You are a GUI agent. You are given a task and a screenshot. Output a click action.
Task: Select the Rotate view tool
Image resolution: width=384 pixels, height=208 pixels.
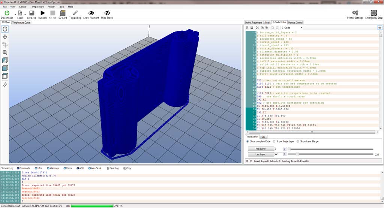(x=5, y=29)
